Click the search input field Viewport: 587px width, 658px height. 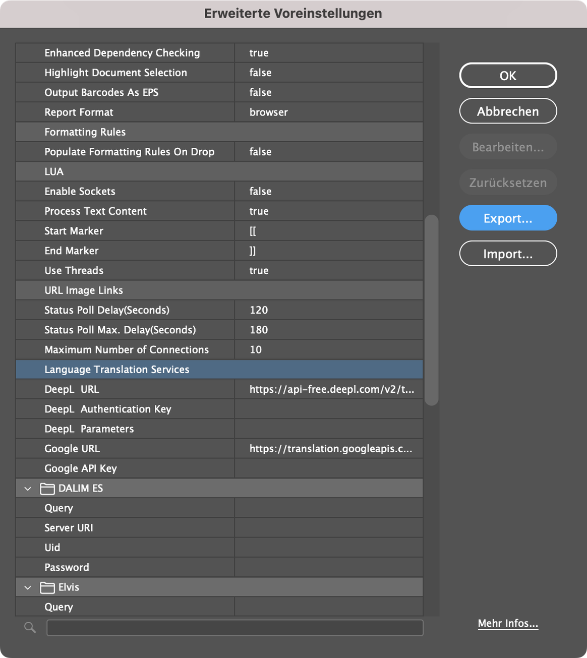coord(234,628)
